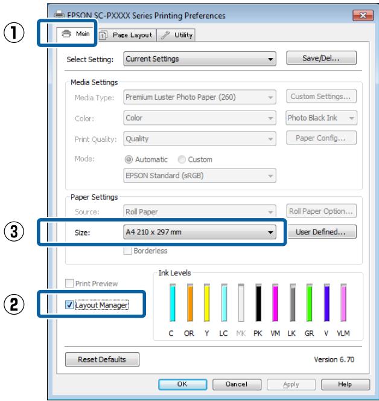Open the paper Size dropdown
This screenshot has width=379, height=401.
coord(200,233)
